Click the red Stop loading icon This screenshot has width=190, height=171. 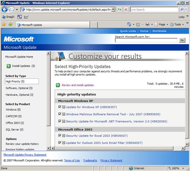126,9
